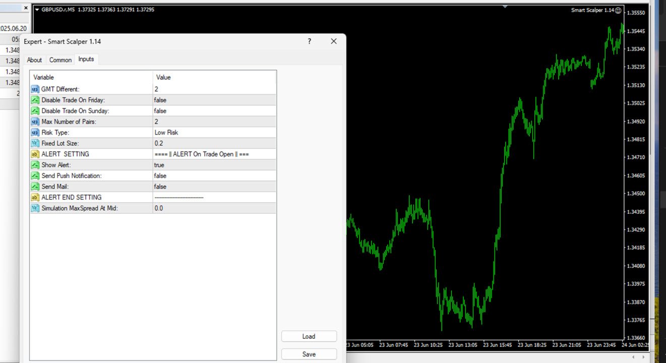Viewport: 666px width, 363px height.
Task: Select the GMT Different variable name
Action: 60,89
